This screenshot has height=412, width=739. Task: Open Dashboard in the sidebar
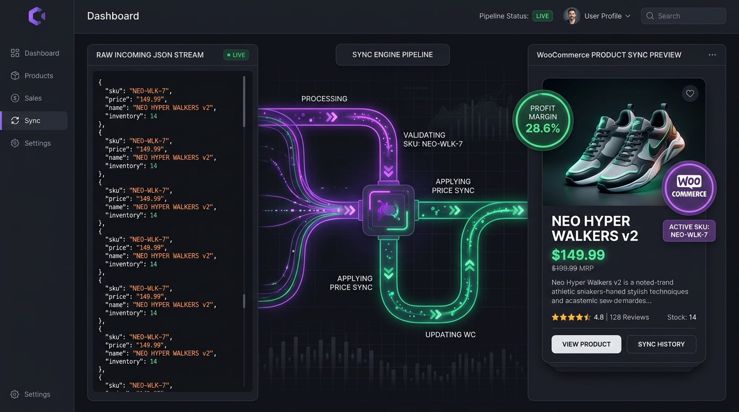[34, 53]
